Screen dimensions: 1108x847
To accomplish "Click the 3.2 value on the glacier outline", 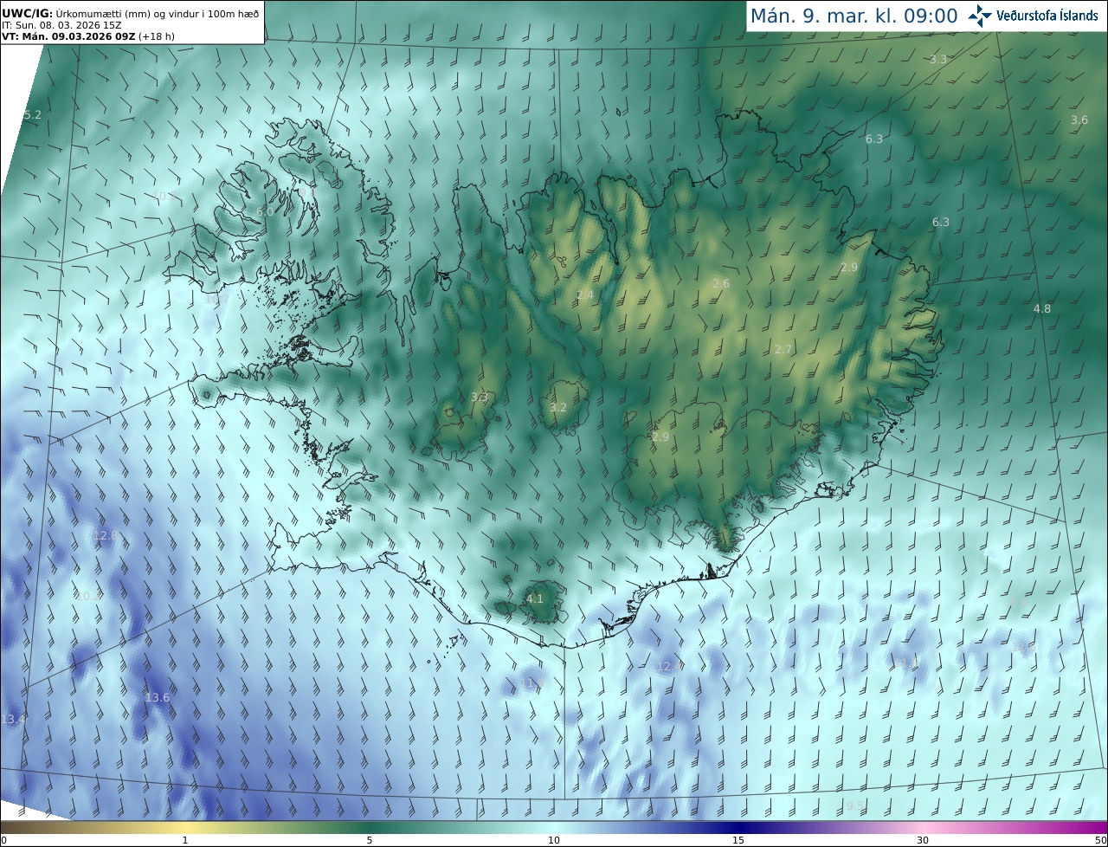I will pyautogui.click(x=558, y=408).
